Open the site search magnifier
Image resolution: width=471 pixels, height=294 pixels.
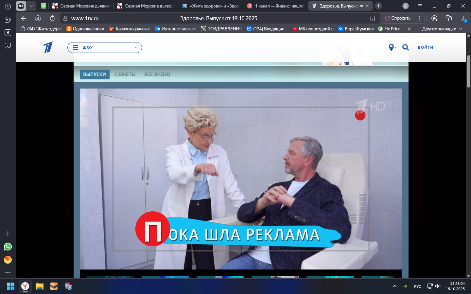[x=406, y=47]
